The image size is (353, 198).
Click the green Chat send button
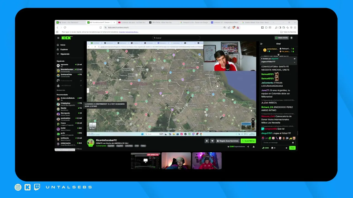pos(292,148)
